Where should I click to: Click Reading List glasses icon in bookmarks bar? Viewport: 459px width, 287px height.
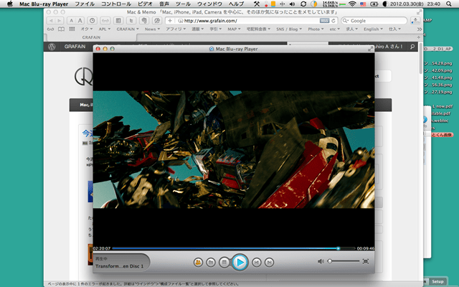pyautogui.click(x=51, y=29)
